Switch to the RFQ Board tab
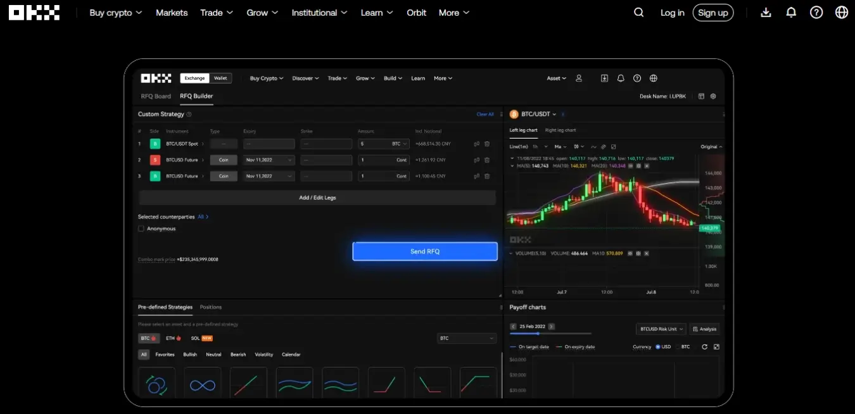The image size is (855, 414). click(x=156, y=96)
